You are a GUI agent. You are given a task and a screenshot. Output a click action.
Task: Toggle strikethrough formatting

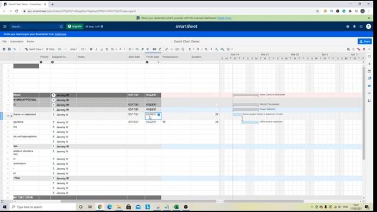coord(107,49)
